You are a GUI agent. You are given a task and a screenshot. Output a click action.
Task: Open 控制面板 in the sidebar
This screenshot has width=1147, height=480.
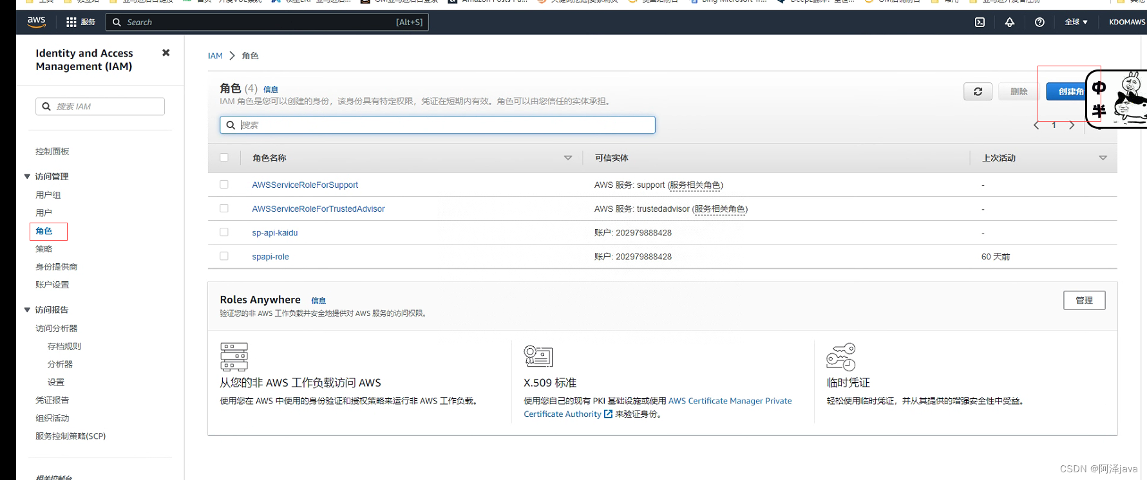pos(52,151)
